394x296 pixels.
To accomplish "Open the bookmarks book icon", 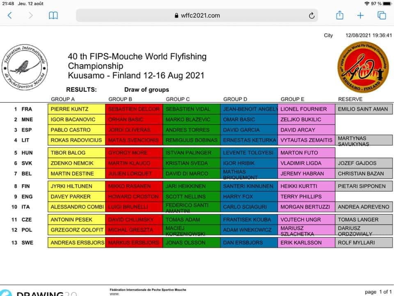I will (x=53, y=16).
